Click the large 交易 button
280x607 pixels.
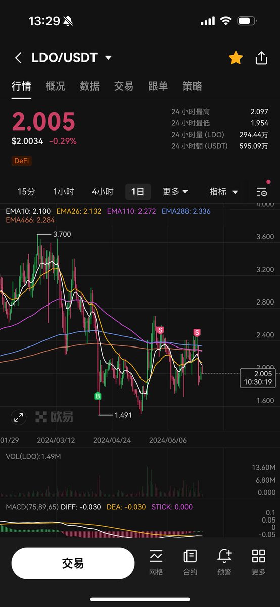click(x=73, y=563)
